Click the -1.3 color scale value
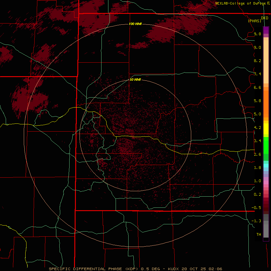271x271 pixels. 256,221
